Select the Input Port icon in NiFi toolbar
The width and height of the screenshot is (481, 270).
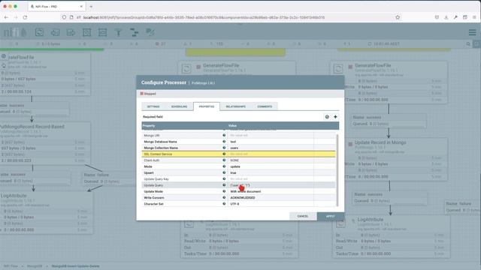[55, 32]
